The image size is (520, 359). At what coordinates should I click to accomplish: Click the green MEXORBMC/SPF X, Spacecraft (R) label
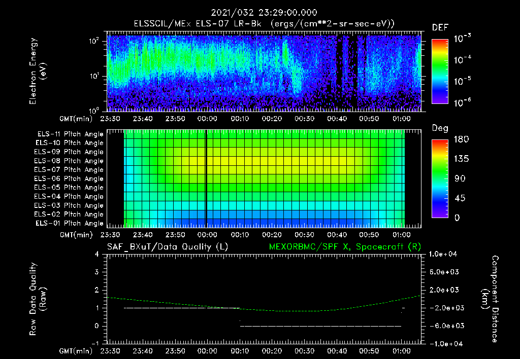coord(345,247)
